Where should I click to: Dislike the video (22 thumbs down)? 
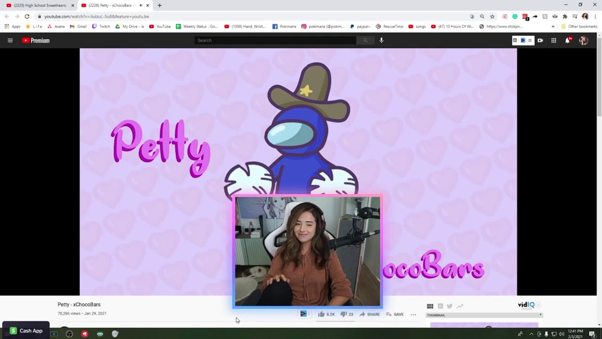[347, 314]
